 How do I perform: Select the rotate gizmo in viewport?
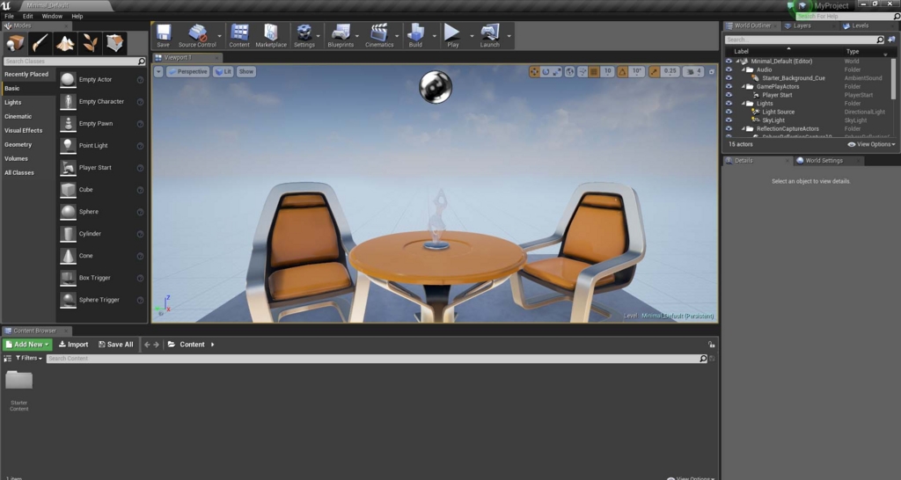(546, 72)
